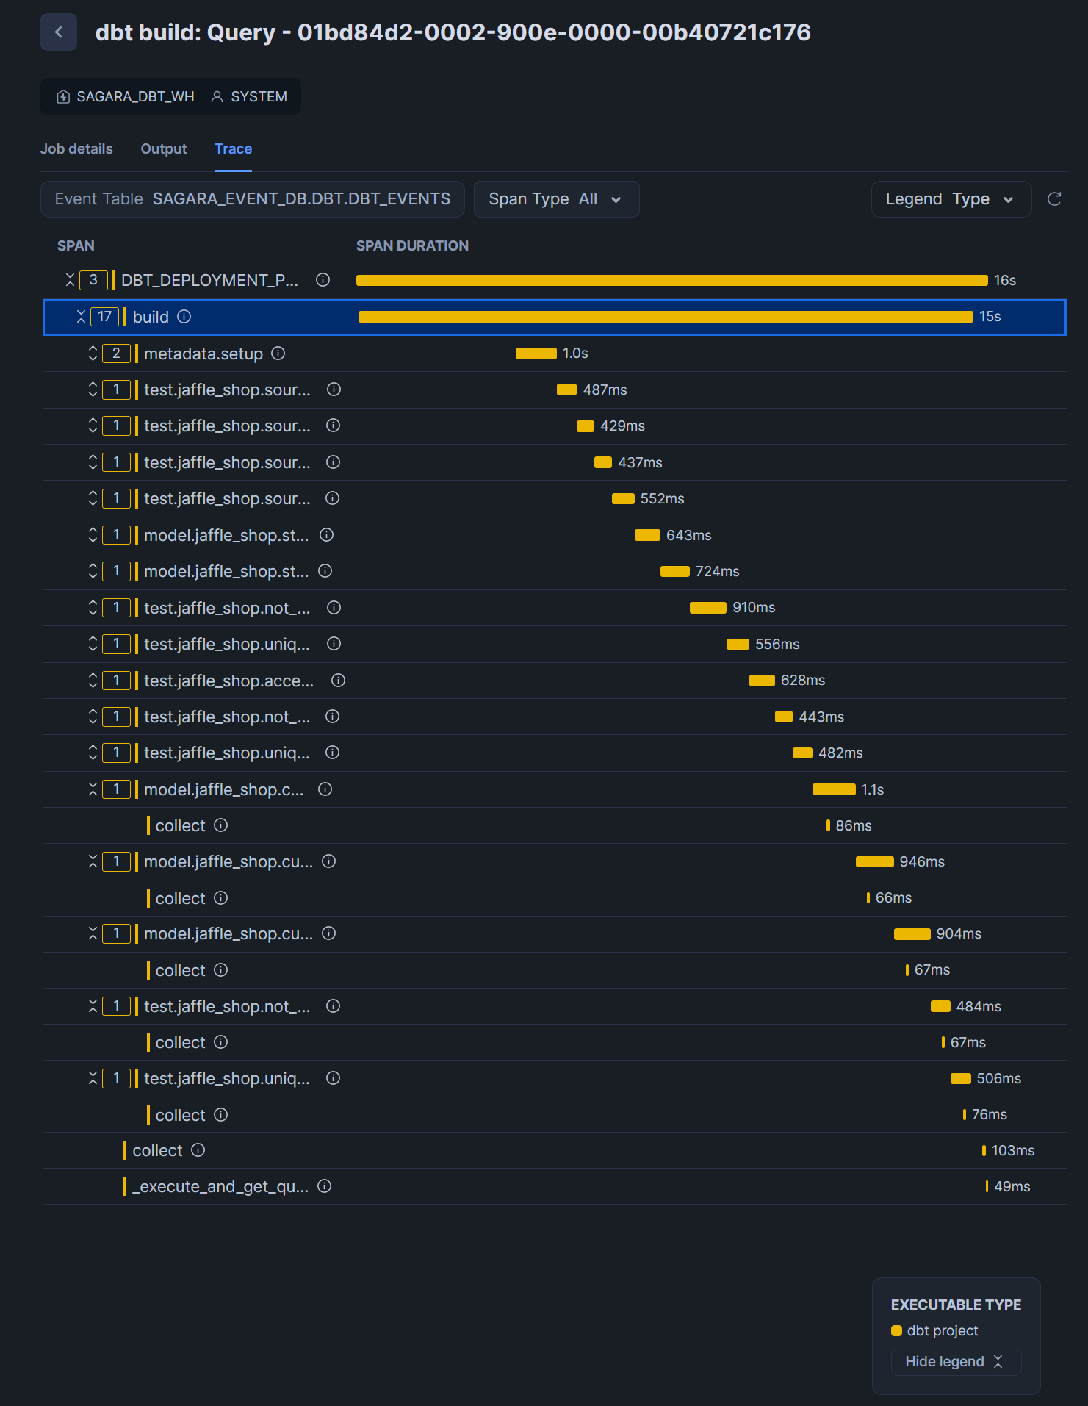Image resolution: width=1088 pixels, height=1406 pixels.
Task: Show info for the 724ms model span
Action: click(325, 571)
